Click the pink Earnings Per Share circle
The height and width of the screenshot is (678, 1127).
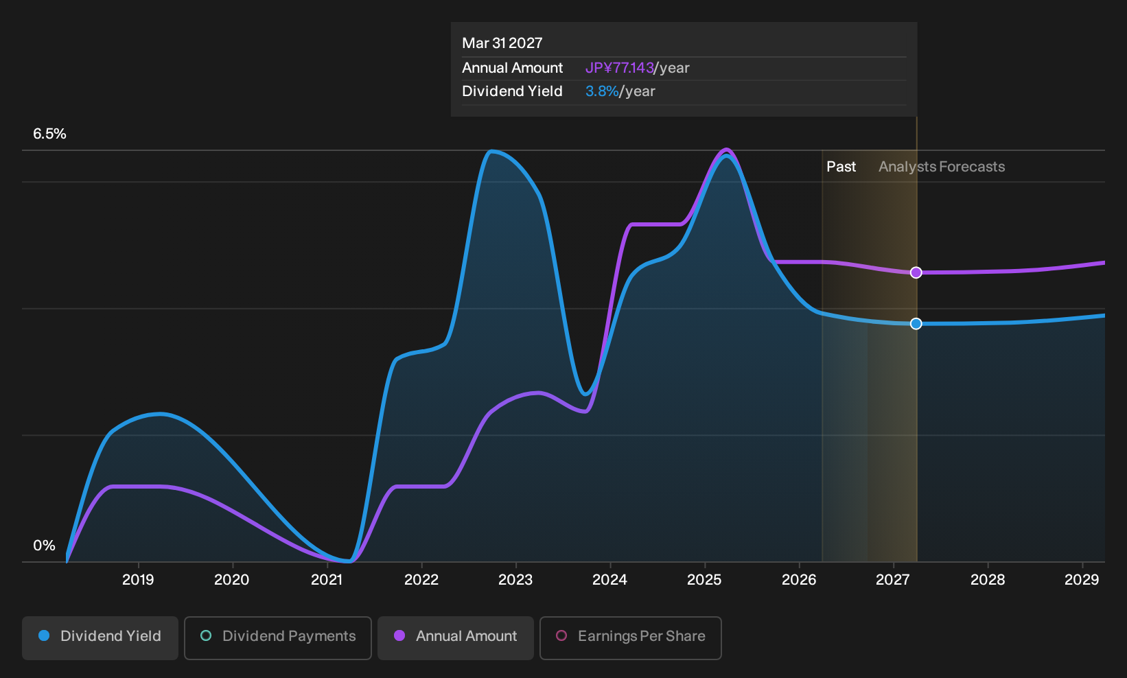(561, 635)
